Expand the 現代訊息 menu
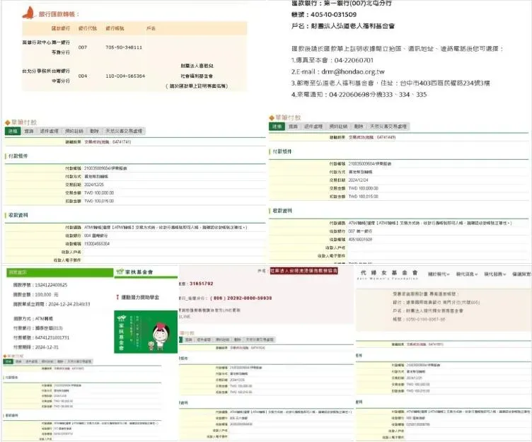Screen dimensions: 532x442 tap(466, 274)
